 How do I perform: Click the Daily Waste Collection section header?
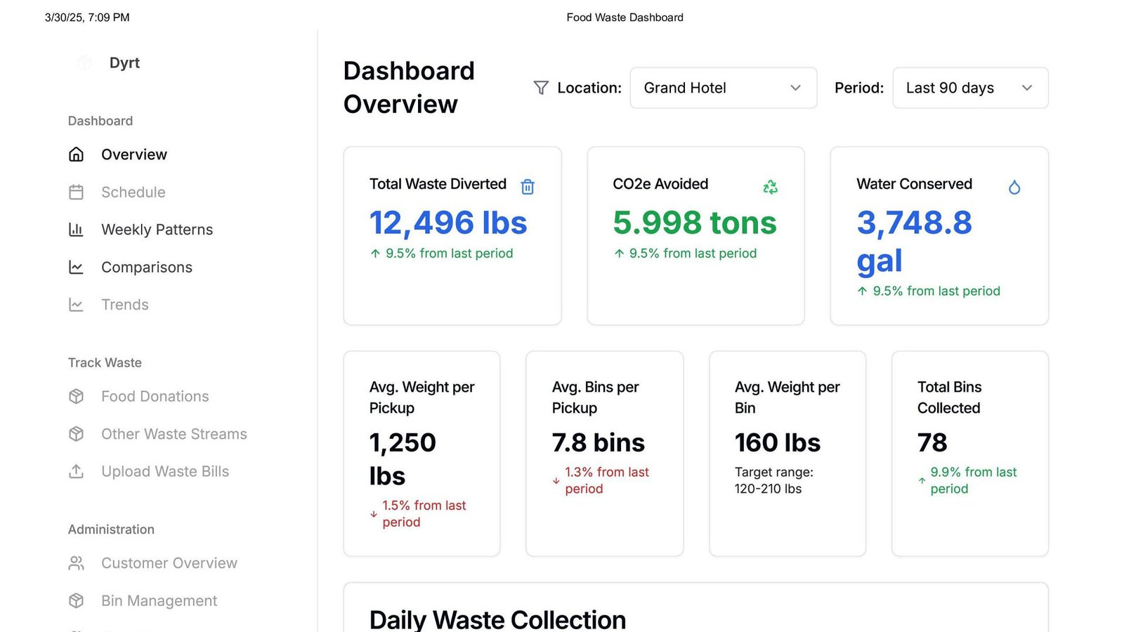pyautogui.click(x=498, y=618)
